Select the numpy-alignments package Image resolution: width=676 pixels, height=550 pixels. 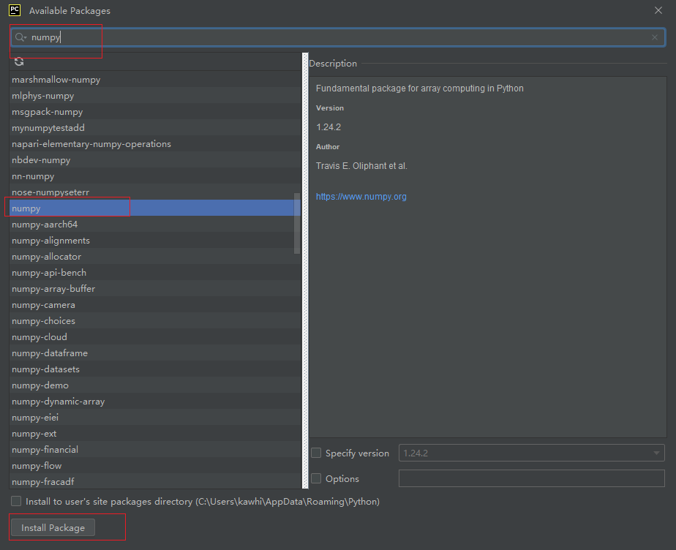pos(155,241)
